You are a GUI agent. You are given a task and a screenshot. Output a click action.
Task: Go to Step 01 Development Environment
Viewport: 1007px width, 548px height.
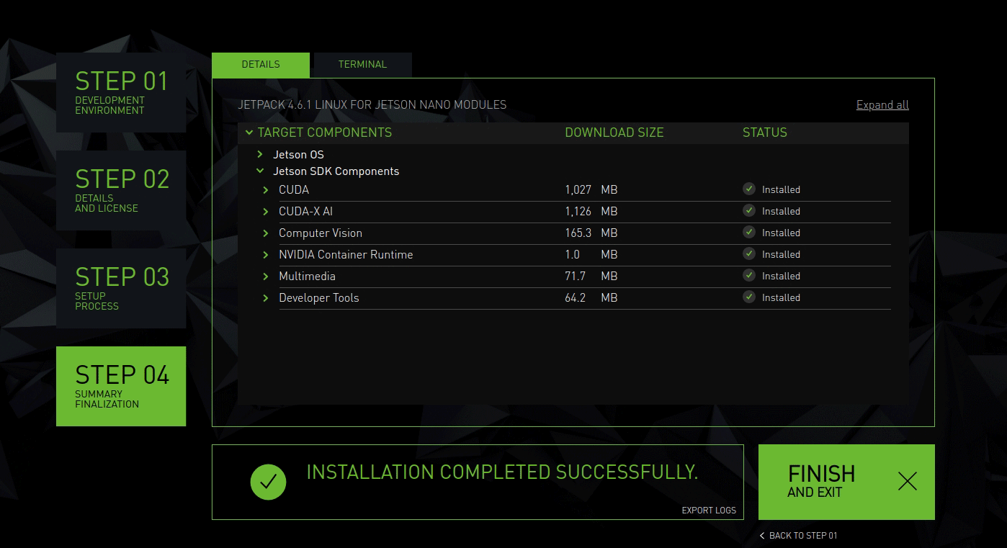coord(121,92)
